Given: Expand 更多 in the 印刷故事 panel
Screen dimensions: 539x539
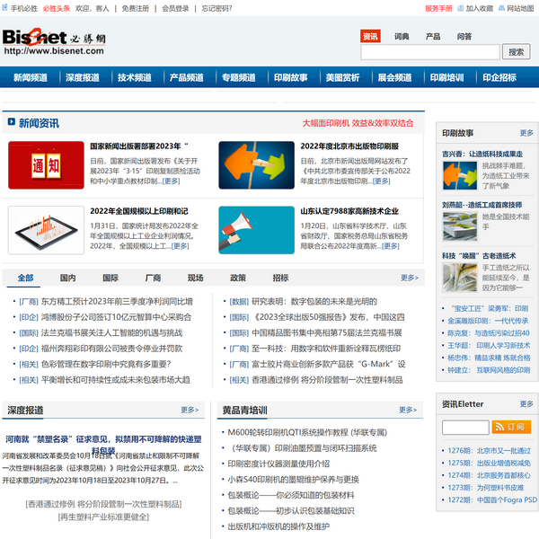Looking at the screenshot, I should click(x=526, y=133).
